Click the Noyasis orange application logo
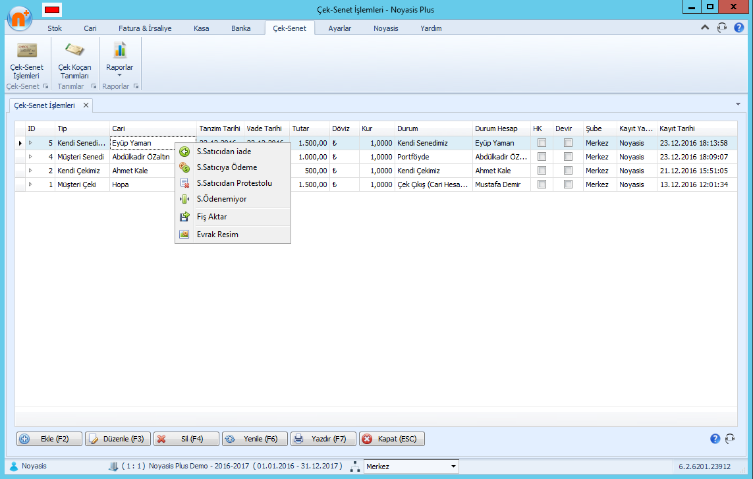 tap(20, 18)
